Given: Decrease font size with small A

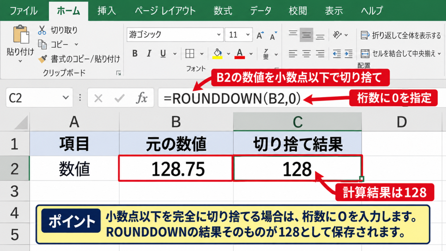Looking at the screenshot, I should tap(273, 36).
